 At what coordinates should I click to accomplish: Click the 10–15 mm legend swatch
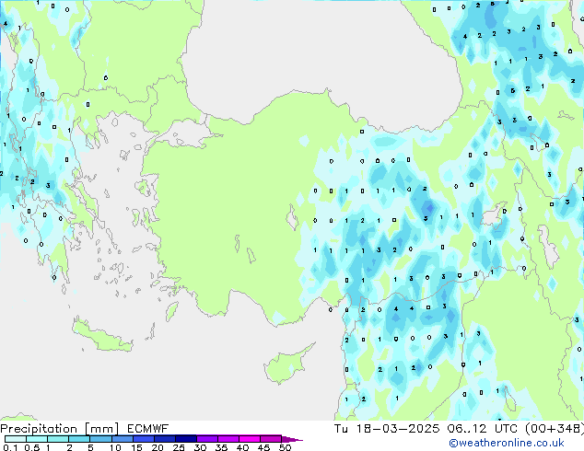click(122, 439)
